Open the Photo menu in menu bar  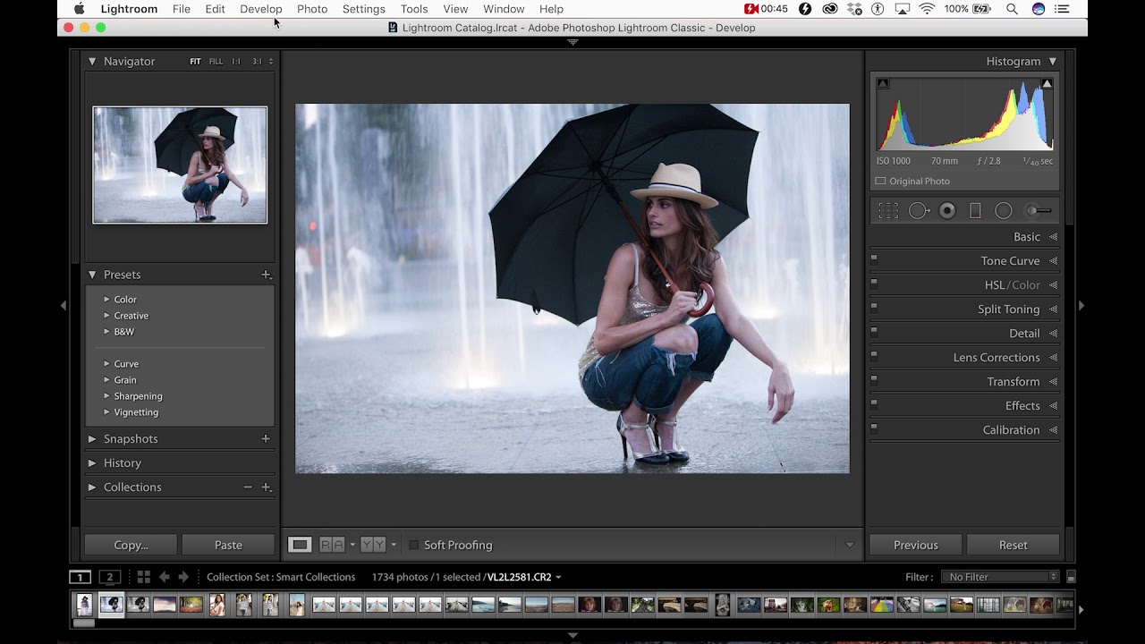point(312,9)
